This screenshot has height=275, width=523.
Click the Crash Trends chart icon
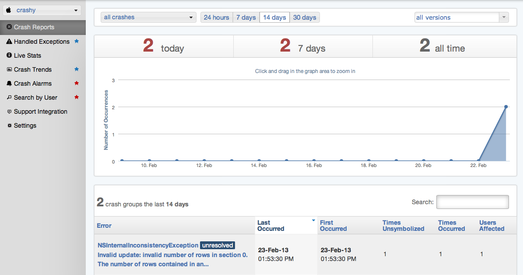pyautogui.click(x=9, y=70)
